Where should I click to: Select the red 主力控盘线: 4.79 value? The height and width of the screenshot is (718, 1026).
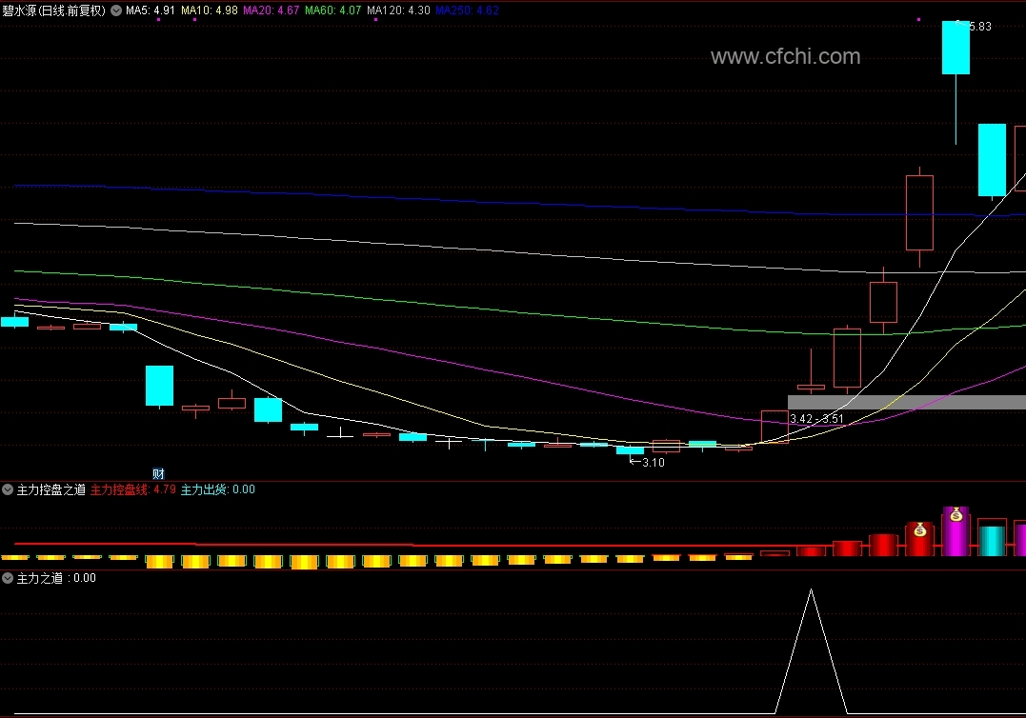coord(132,489)
